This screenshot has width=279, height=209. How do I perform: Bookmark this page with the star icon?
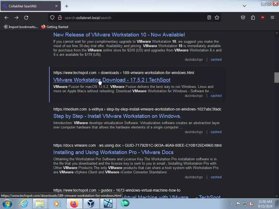tap(217, 17)
